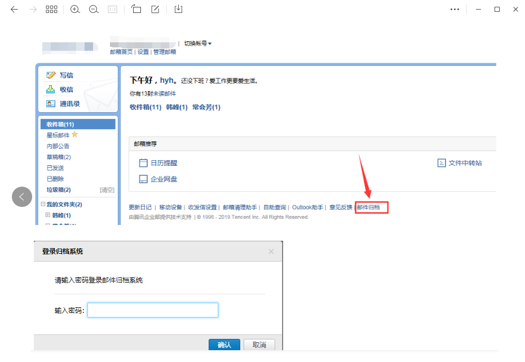Go back with the left arrow icon
This screenshot has width=525, height=362.
[x=14, y=10]
